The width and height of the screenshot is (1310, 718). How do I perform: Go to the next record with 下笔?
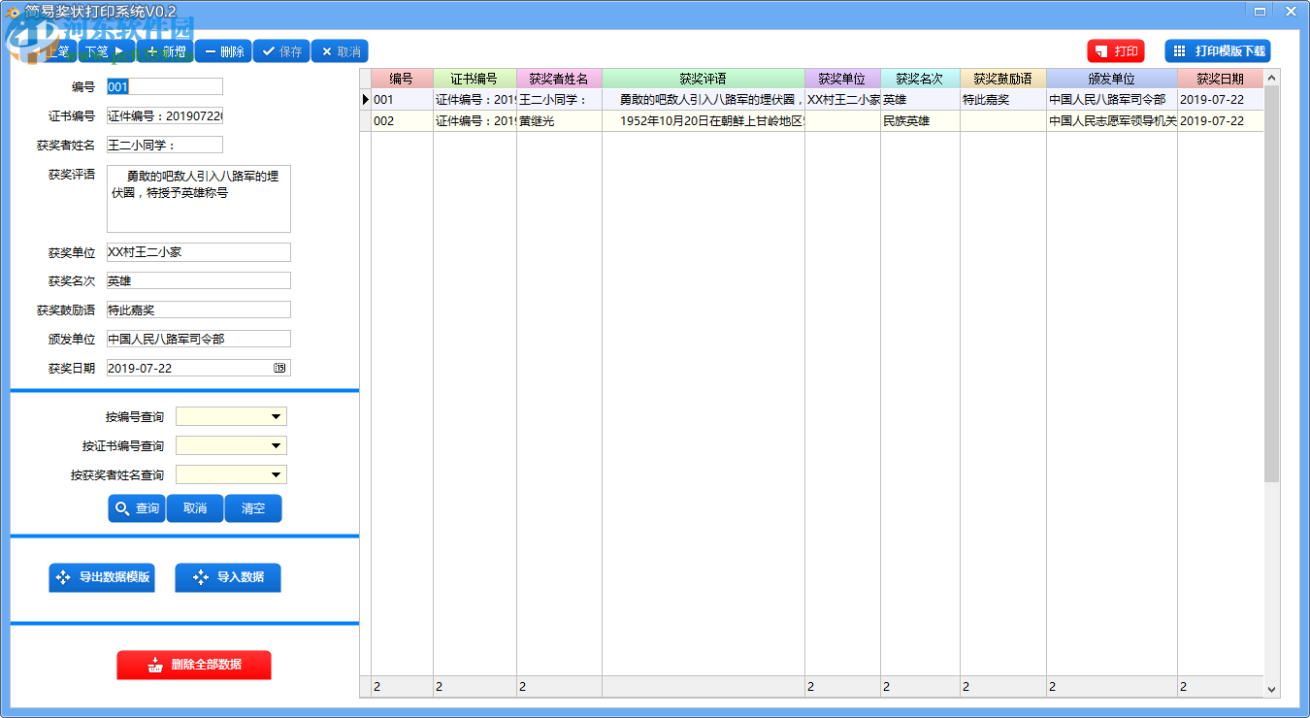point(107,51)
